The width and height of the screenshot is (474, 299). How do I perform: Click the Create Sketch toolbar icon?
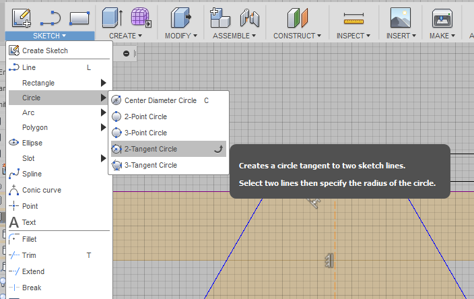(22, 17)
